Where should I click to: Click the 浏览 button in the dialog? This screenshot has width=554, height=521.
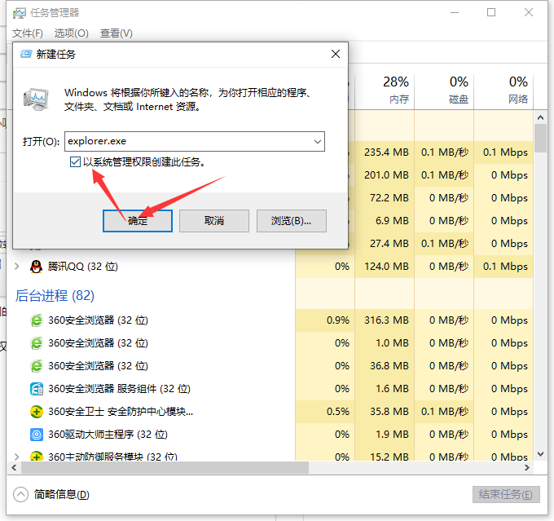(292, 220)
